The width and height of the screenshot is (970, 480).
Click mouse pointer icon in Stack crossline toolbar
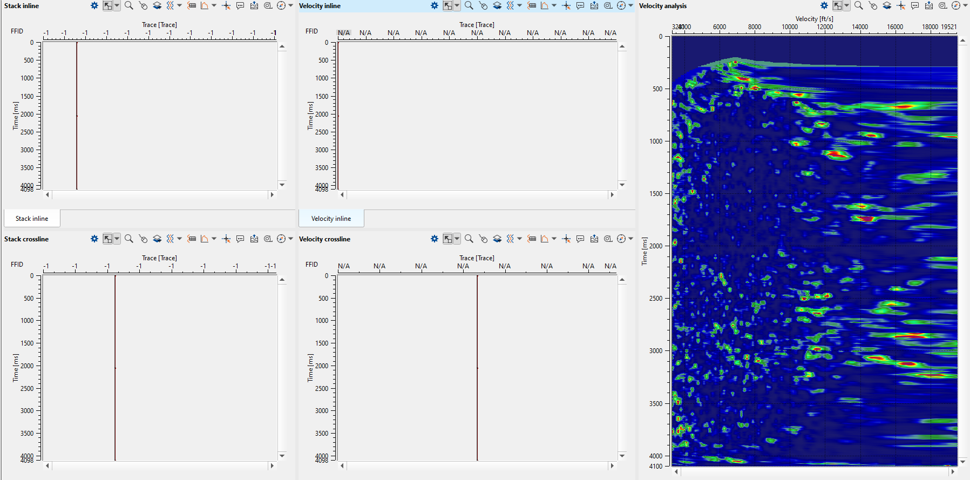pyautogui.click(x=143, y=239)
